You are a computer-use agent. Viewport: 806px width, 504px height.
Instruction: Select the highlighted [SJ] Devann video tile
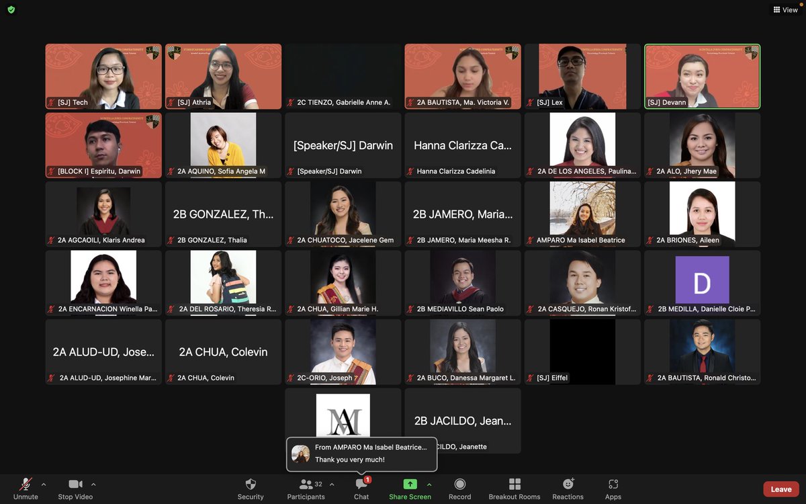point(703,77)
